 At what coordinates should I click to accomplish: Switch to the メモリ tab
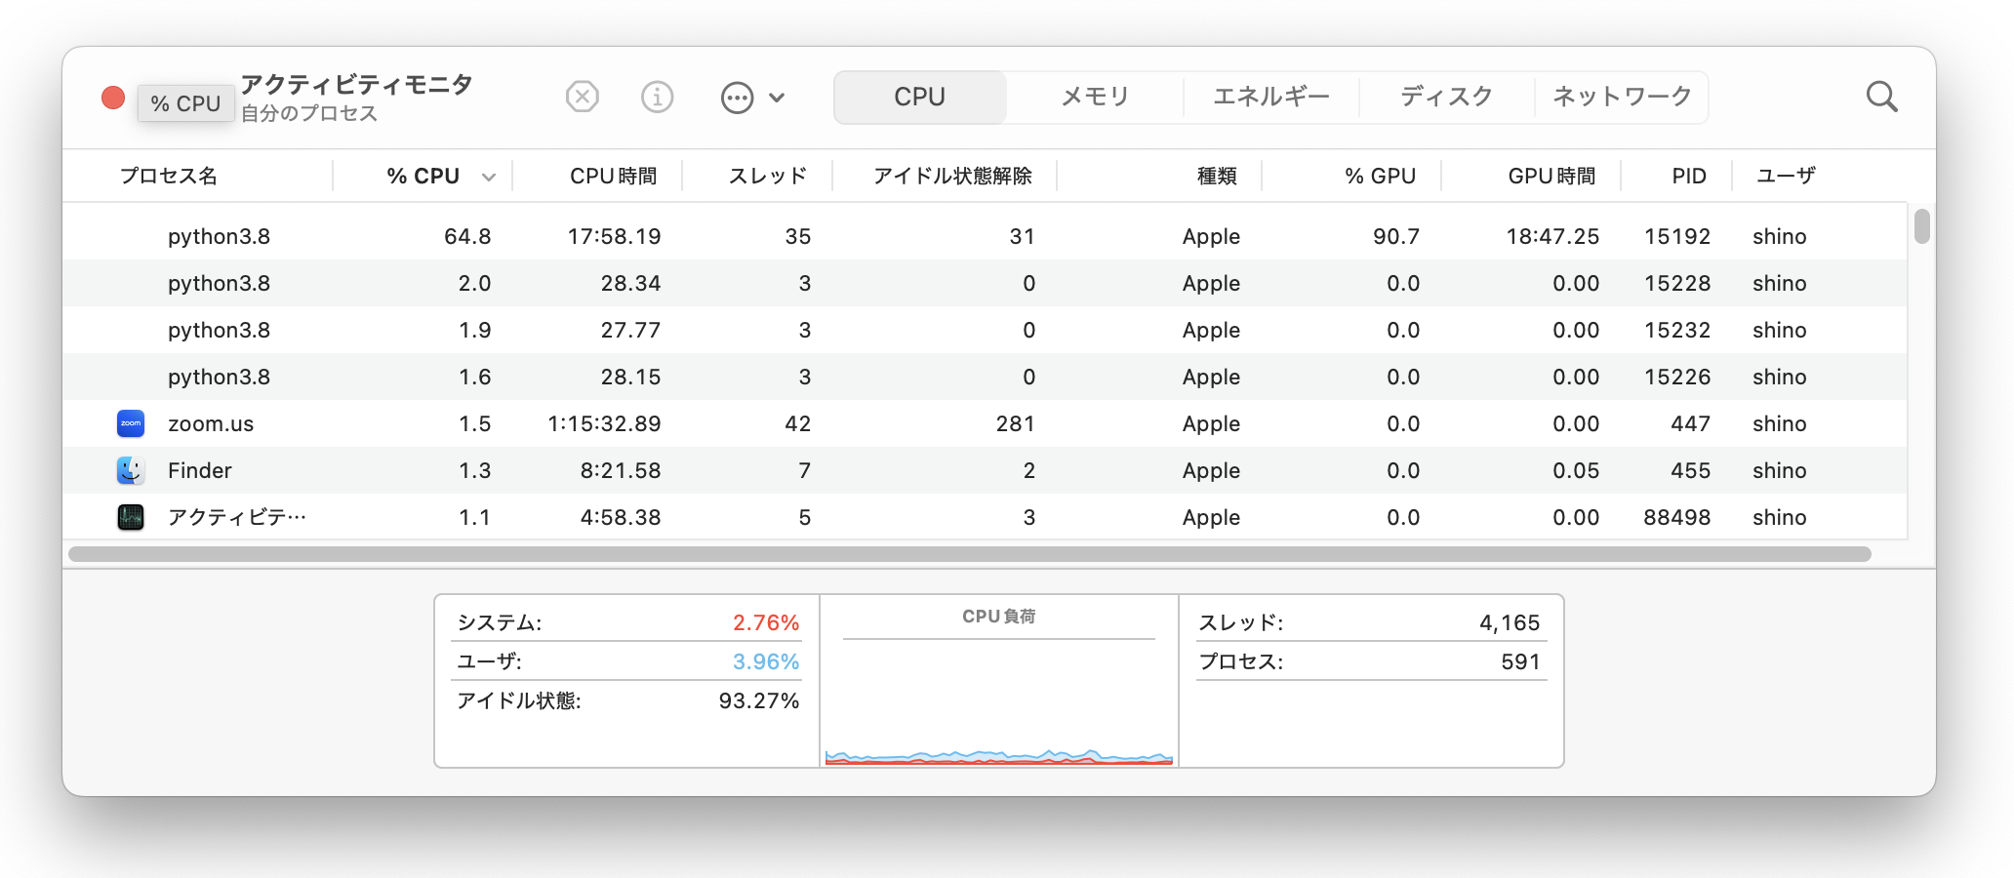coord(1094,97)
